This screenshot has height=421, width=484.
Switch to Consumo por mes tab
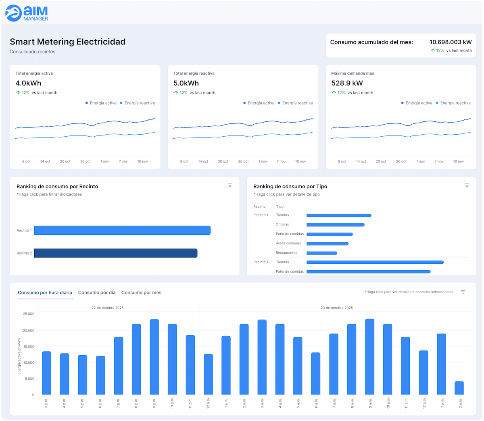pos(141,293)
